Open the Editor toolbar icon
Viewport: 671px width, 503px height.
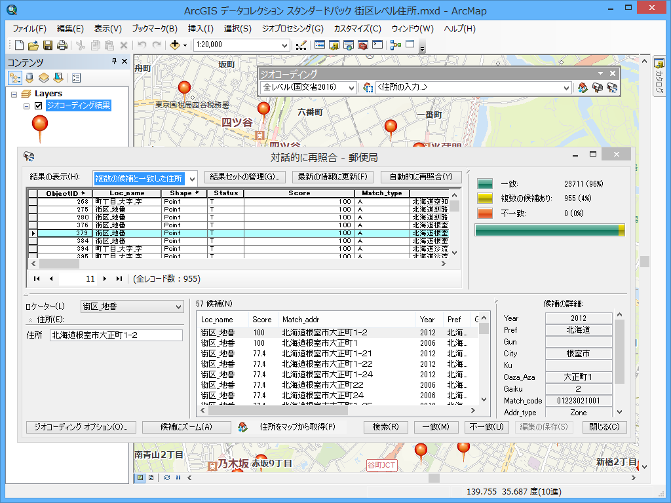(x=301, y=45)
